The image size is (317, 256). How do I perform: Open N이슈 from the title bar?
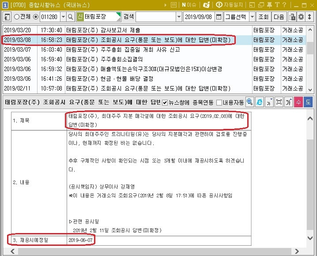click(189, 5)
